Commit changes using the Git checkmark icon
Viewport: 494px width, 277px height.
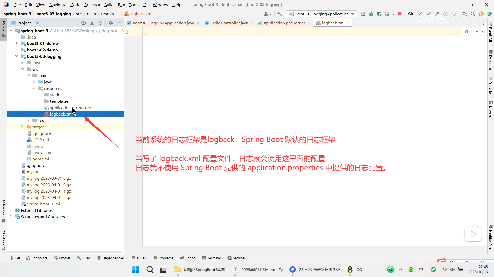point(429,14)
